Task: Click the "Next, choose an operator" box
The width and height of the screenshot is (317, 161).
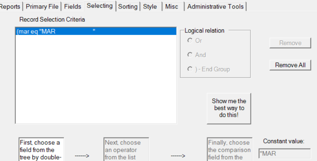Action: (126, 150)
